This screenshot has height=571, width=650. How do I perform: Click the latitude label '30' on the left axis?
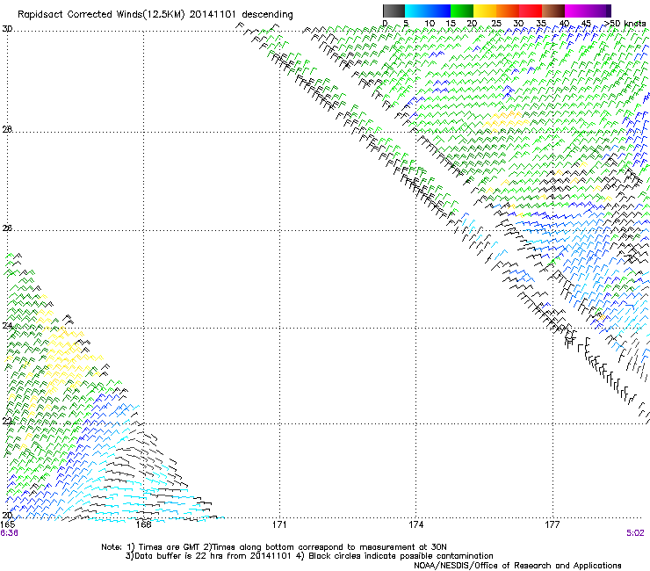[x=7, y=29]
